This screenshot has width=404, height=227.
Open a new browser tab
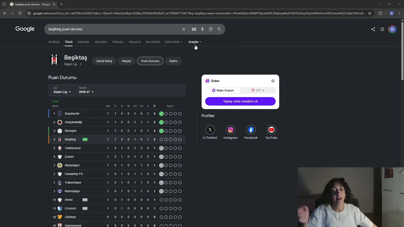pos(61,4)
